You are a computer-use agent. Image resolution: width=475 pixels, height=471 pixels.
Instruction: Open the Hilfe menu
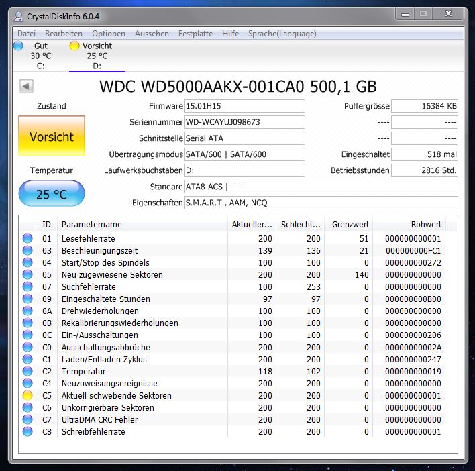tap(230, 34)
